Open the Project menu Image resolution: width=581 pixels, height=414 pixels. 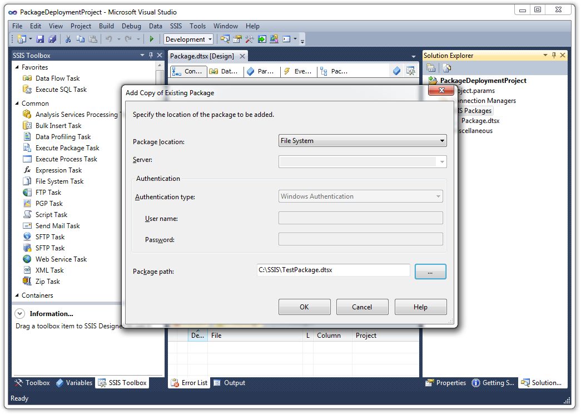(81, 26)
